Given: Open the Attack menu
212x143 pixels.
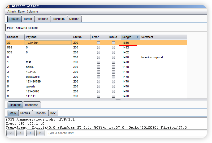Looking at the screenshot, I should [12, 12].
